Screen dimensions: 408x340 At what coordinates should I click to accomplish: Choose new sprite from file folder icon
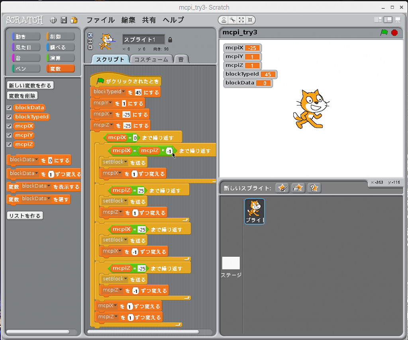point(298,188)
